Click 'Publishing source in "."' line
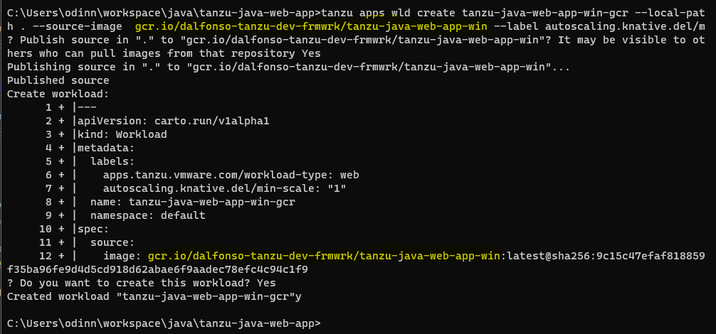 click(x=288, y=68)
